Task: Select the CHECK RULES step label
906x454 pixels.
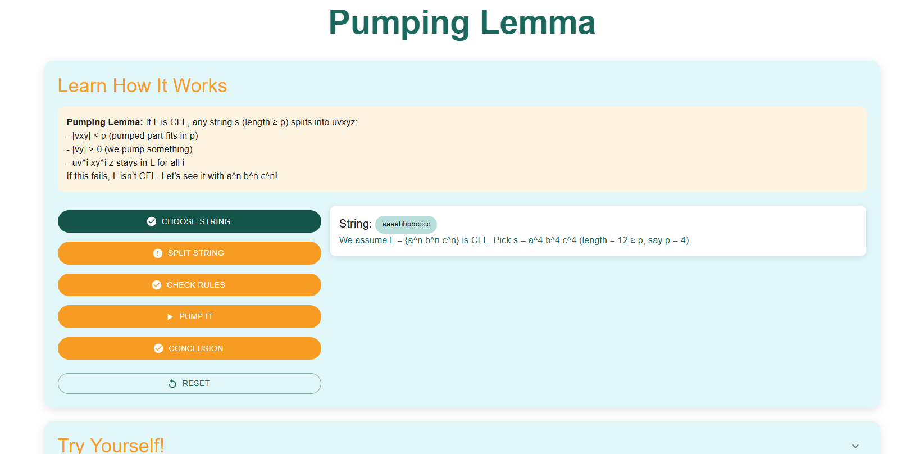Action: coord(195,285)
